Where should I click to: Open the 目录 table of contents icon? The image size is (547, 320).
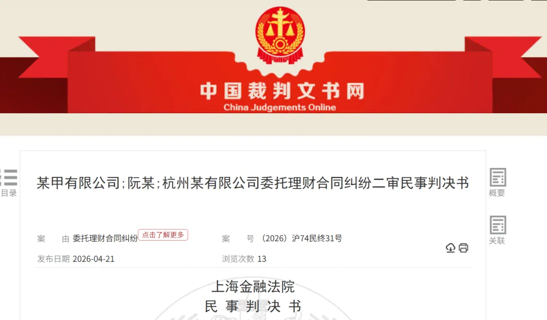(9, 177)
